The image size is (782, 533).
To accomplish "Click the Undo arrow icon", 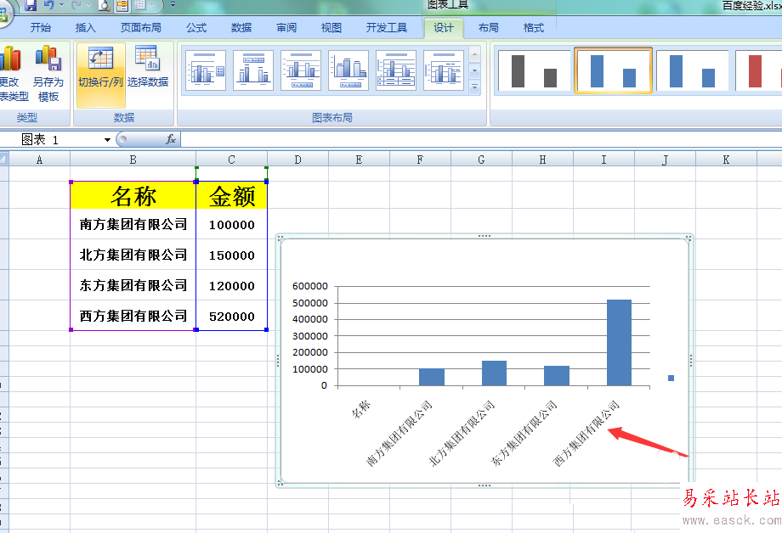I will (49, 5).
